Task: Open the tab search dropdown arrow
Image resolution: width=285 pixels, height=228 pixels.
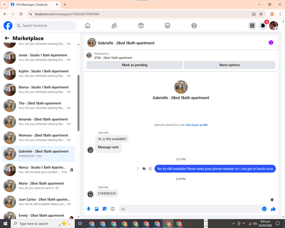Action: point(5,5)
